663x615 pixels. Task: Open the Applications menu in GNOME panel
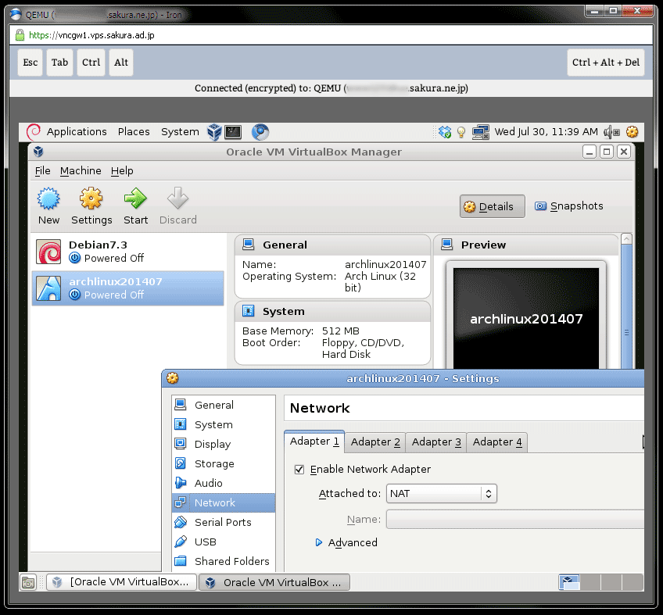(x=77, y=132)
